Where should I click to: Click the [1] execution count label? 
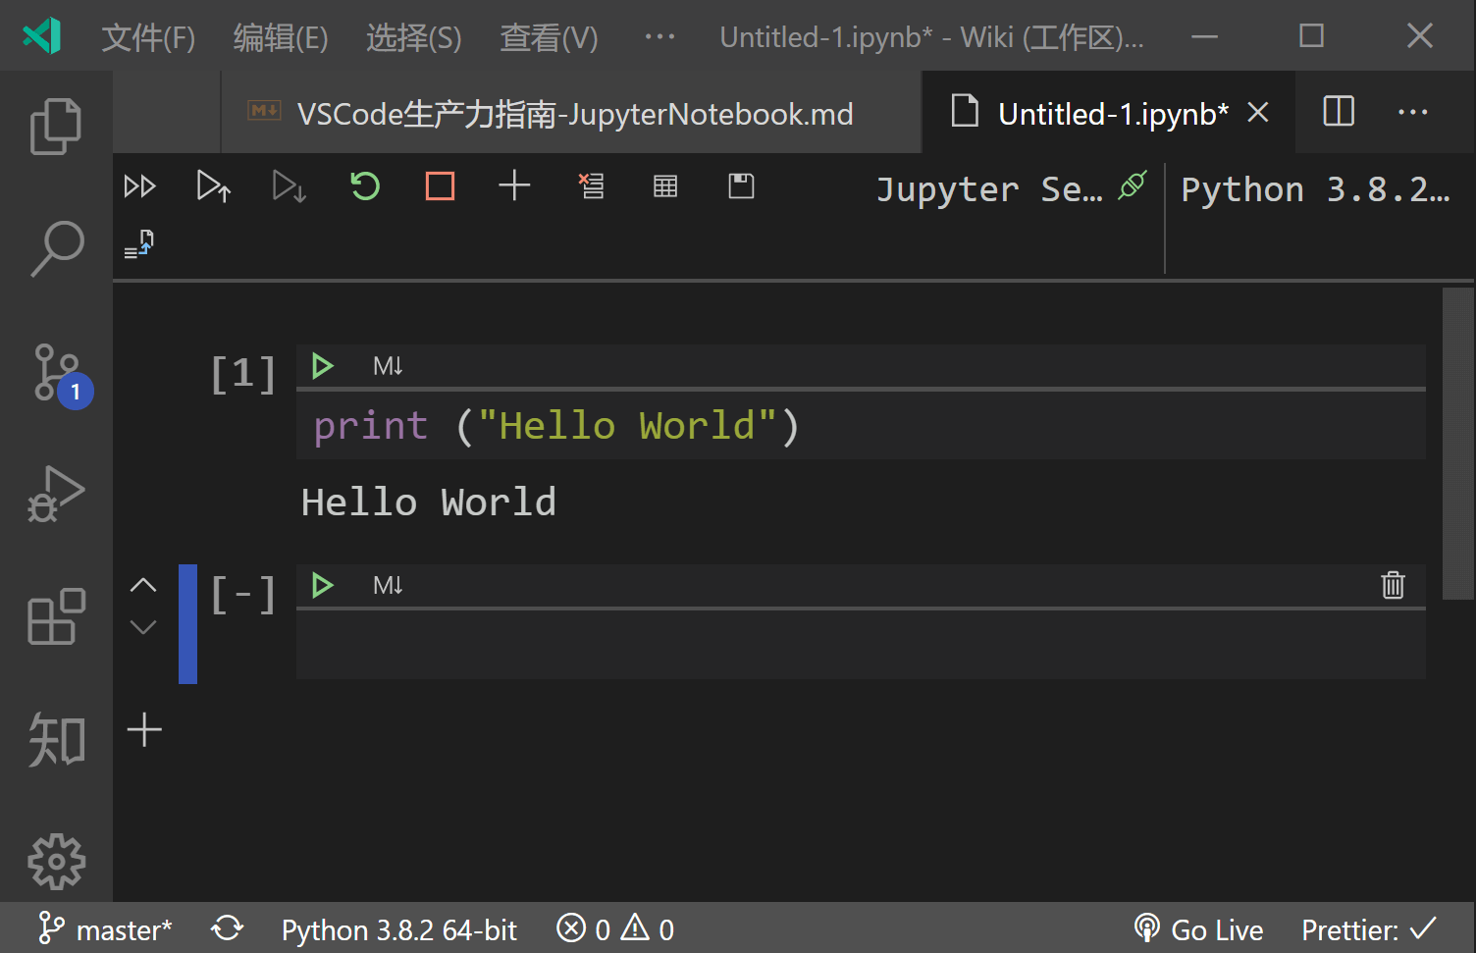coord(243,374)
